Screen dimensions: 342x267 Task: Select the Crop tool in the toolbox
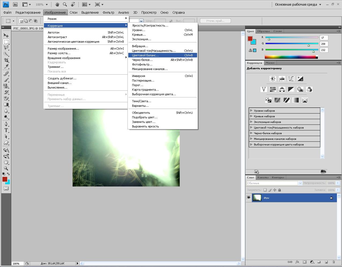(x=6, y=60)
